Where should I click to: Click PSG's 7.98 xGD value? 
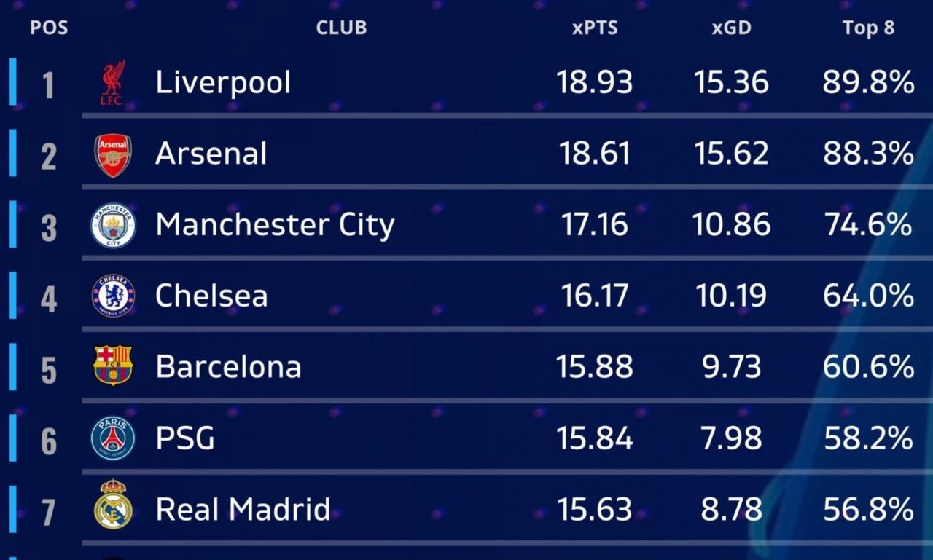pos(731,438)
